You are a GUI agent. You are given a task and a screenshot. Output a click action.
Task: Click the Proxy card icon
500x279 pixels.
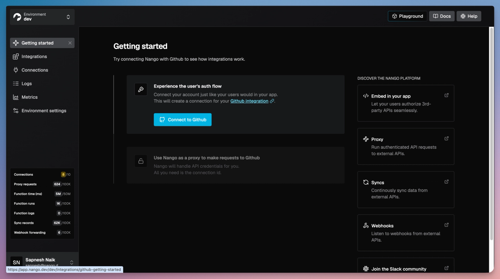[366, 139]
